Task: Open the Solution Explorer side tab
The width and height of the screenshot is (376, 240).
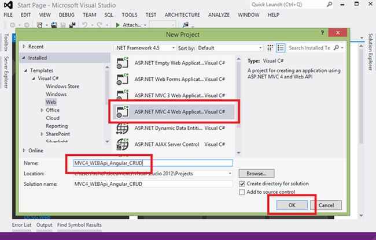Action: coord(371,52)
